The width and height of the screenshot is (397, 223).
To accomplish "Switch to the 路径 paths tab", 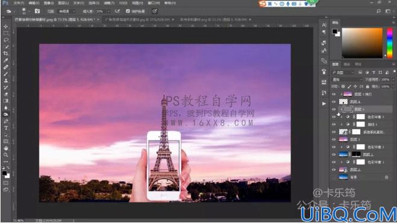I will coord(358,64).
